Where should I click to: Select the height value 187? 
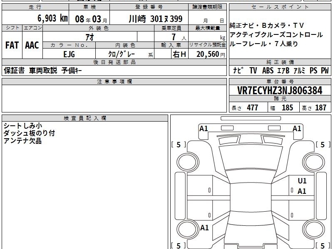(x=321, y=107)
